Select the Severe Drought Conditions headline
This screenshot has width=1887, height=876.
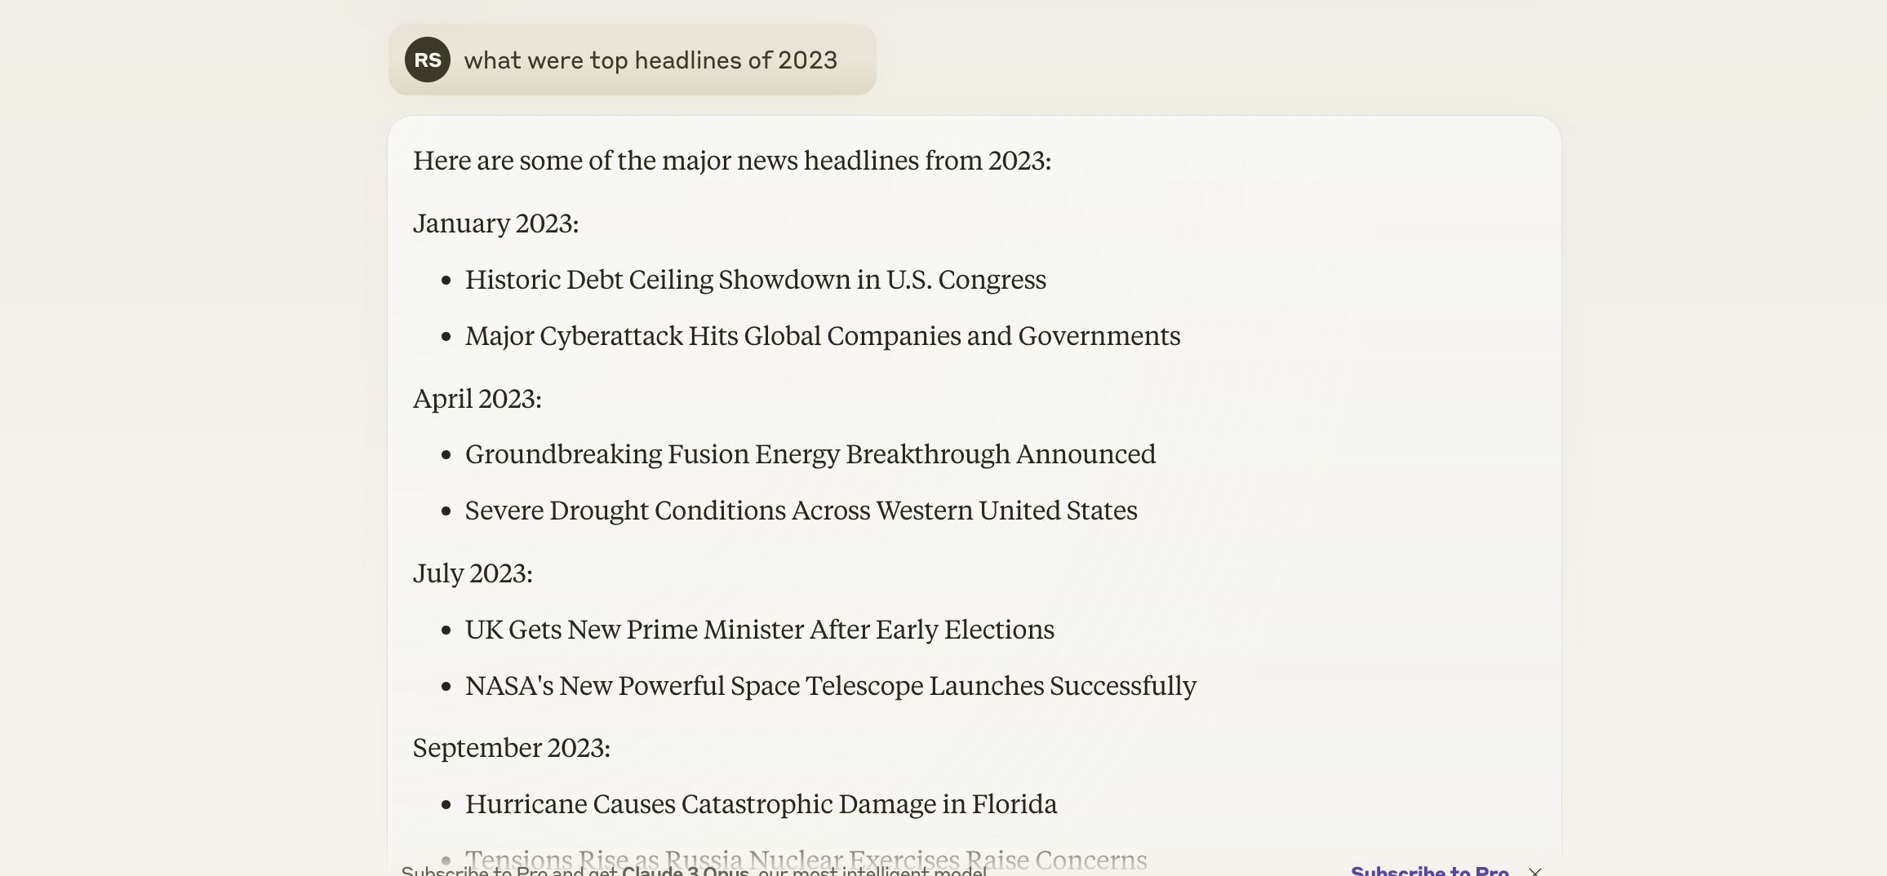[801, 511]
